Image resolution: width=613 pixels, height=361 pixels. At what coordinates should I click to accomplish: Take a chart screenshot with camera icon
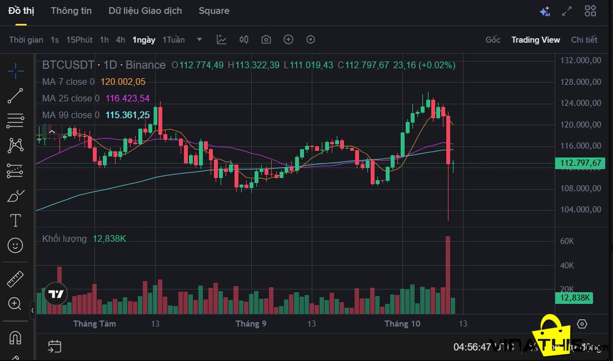(x=266, y=39)
